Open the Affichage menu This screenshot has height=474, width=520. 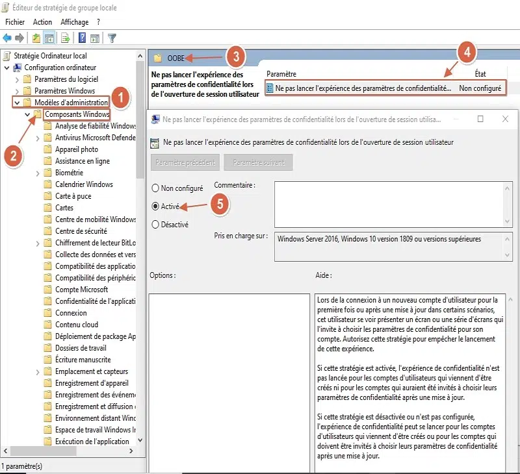click(74, 22)
